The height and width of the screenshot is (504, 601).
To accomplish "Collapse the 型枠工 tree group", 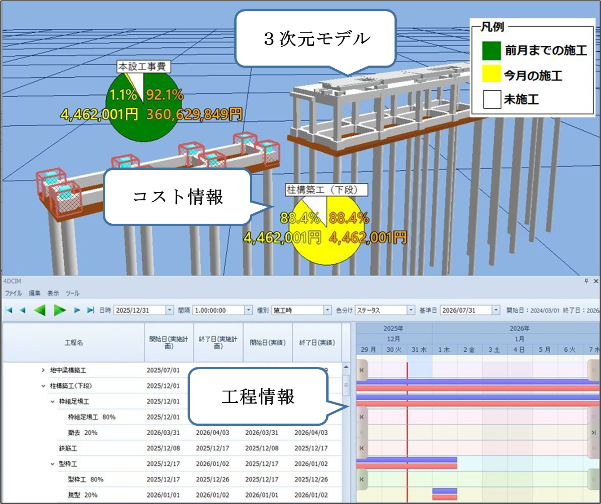I will [x=52, y=464].
